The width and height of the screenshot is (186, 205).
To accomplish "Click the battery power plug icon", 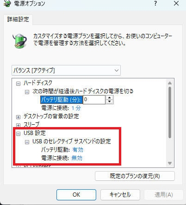I will [x=20, y=41].
